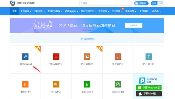Select the PDF转其他格式 section tab
Image resolution: width=175 pixels, height=99 pixels.
tap(87, 39)
